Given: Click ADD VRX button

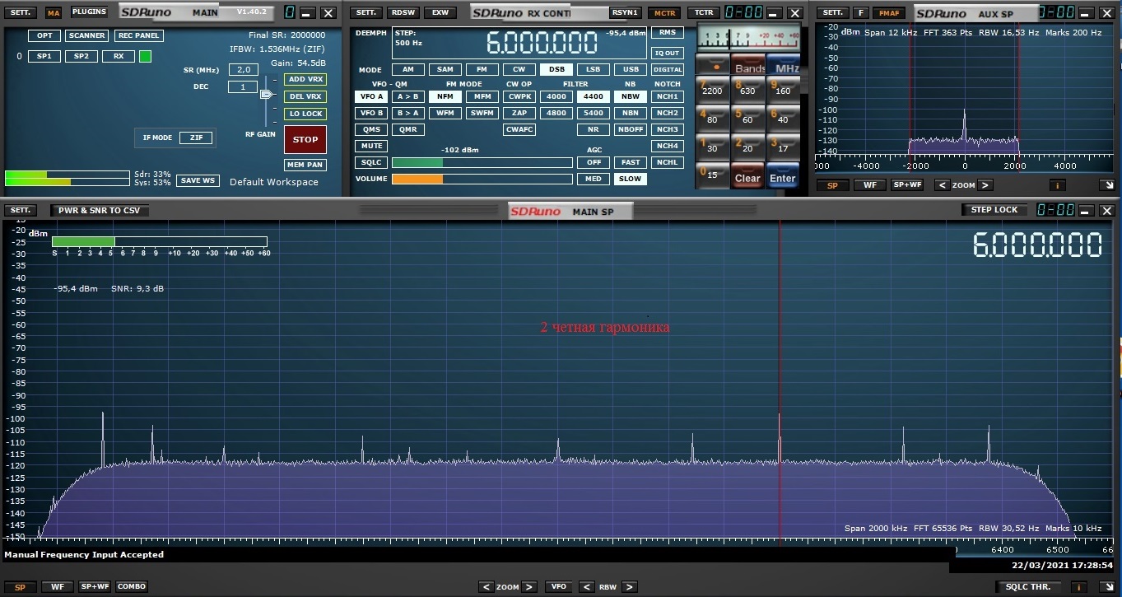Looking at the screenshot, I should (x=305, y=79).
